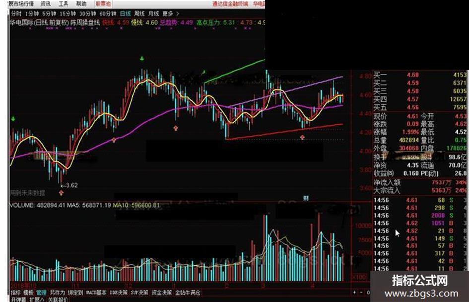Click the MA5 568371.19 volume value
The height and width of the screenshot is (302, 469).
(x=88, y=205)
